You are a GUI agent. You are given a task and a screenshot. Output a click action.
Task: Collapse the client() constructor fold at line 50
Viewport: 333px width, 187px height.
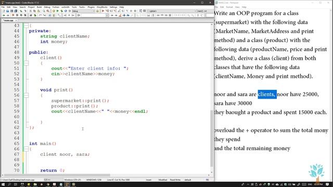tap(27, 63)
